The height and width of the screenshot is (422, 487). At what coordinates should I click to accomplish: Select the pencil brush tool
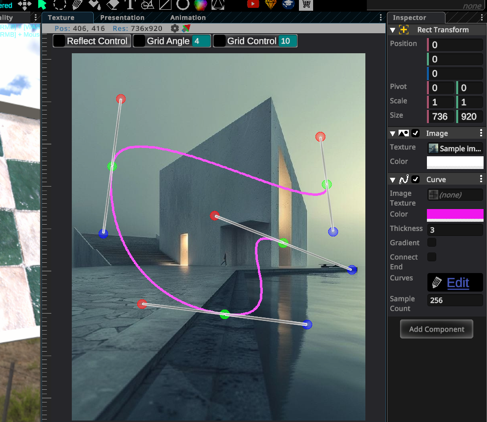coord(78,4)
